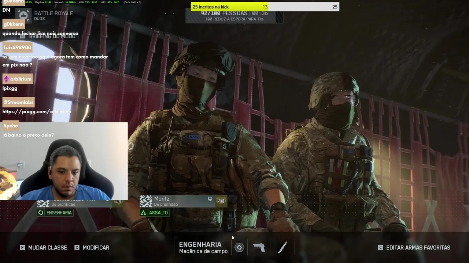Image resolution: width=469 pixels, height=263 pixels.
Task: Click the X key Modificar button
Action: (x=92, y=248)
